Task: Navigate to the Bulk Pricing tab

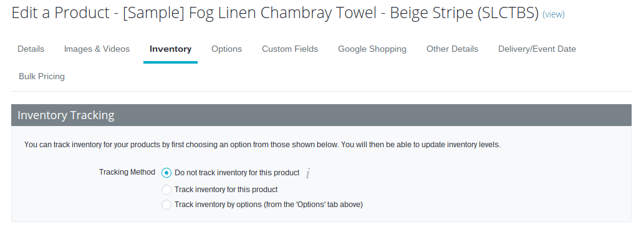Action: pos(42,77)
